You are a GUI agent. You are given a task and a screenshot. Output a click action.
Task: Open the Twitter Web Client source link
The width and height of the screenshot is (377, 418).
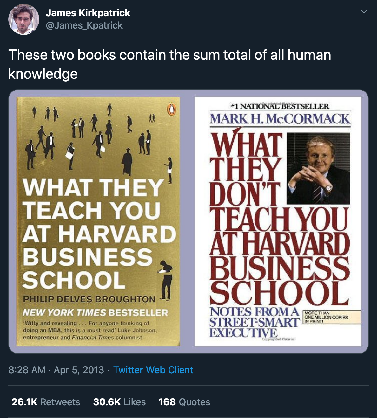click(153, 370)
